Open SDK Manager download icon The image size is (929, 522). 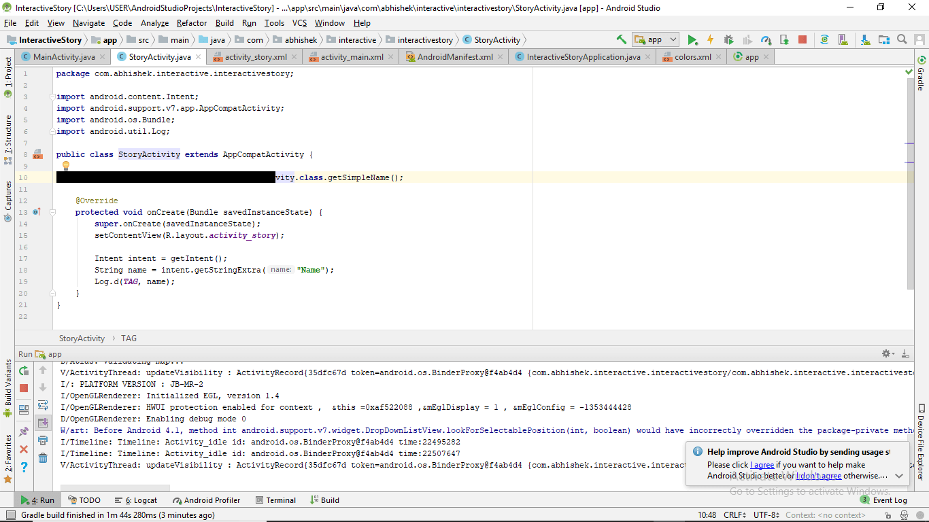click(x=865, y=39)
